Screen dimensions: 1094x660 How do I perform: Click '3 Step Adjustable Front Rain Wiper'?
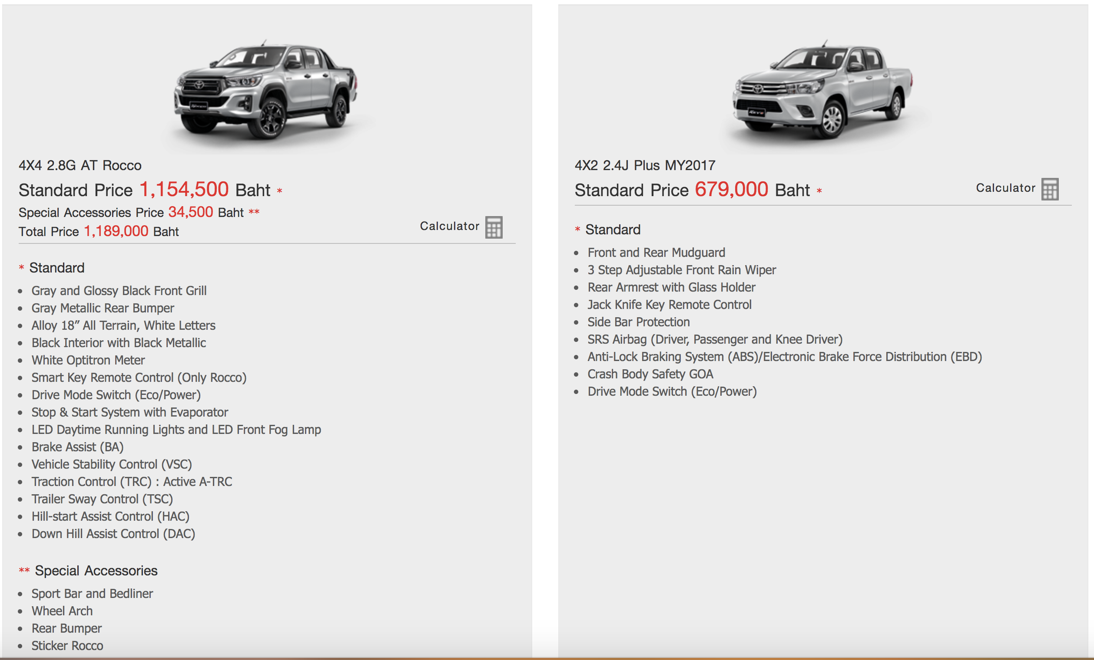[x=682, y=269]
